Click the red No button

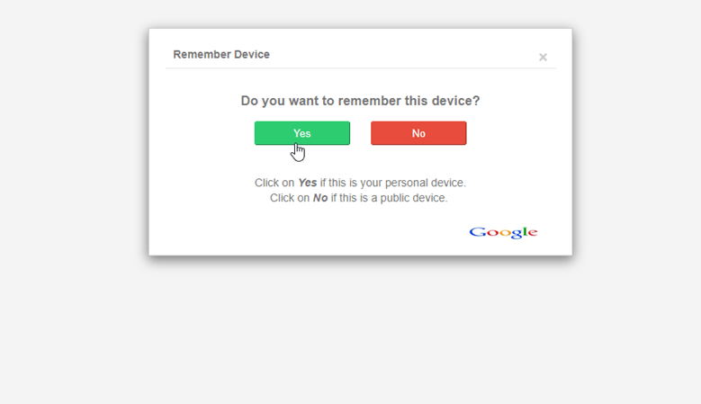(418, 133)
